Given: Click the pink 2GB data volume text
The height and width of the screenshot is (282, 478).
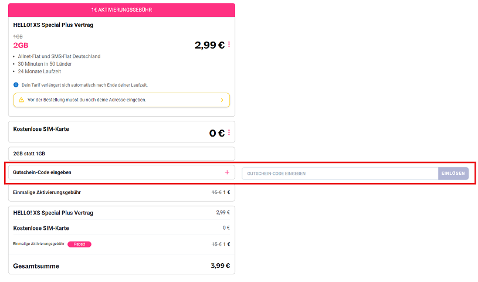Looking at the screenshot, I should [21, 45].
